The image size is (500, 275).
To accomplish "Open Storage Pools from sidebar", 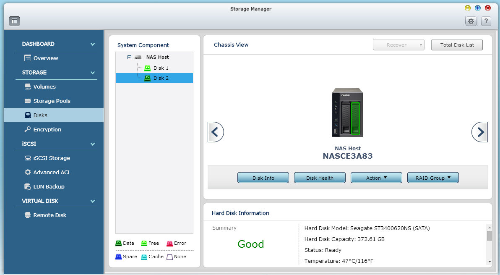I will 52,101.
